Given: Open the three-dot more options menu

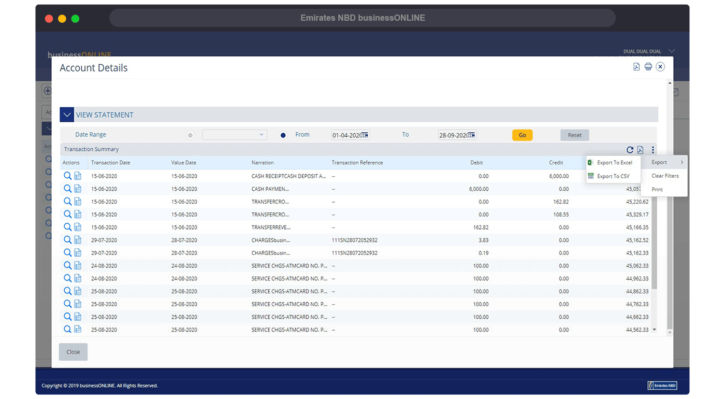Looking at the screenshot, I should (x=653, y=150).
